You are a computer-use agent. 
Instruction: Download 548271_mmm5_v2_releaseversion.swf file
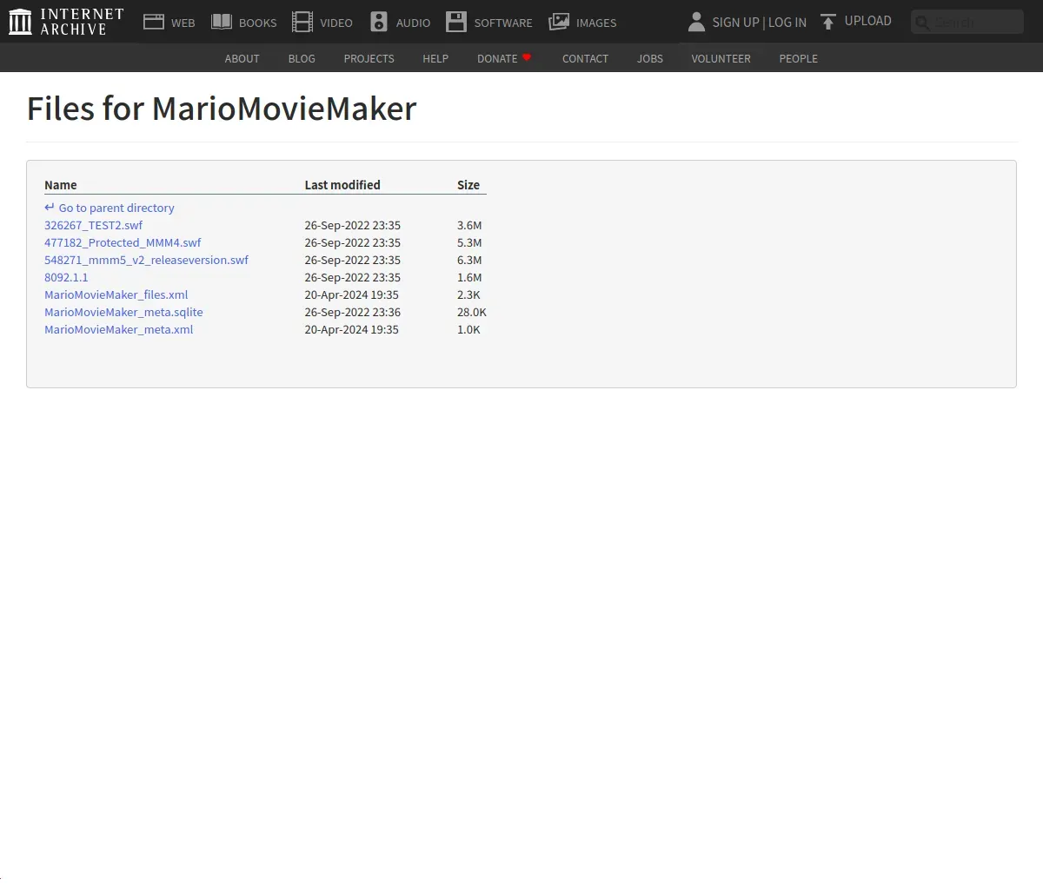pos(146,260)
